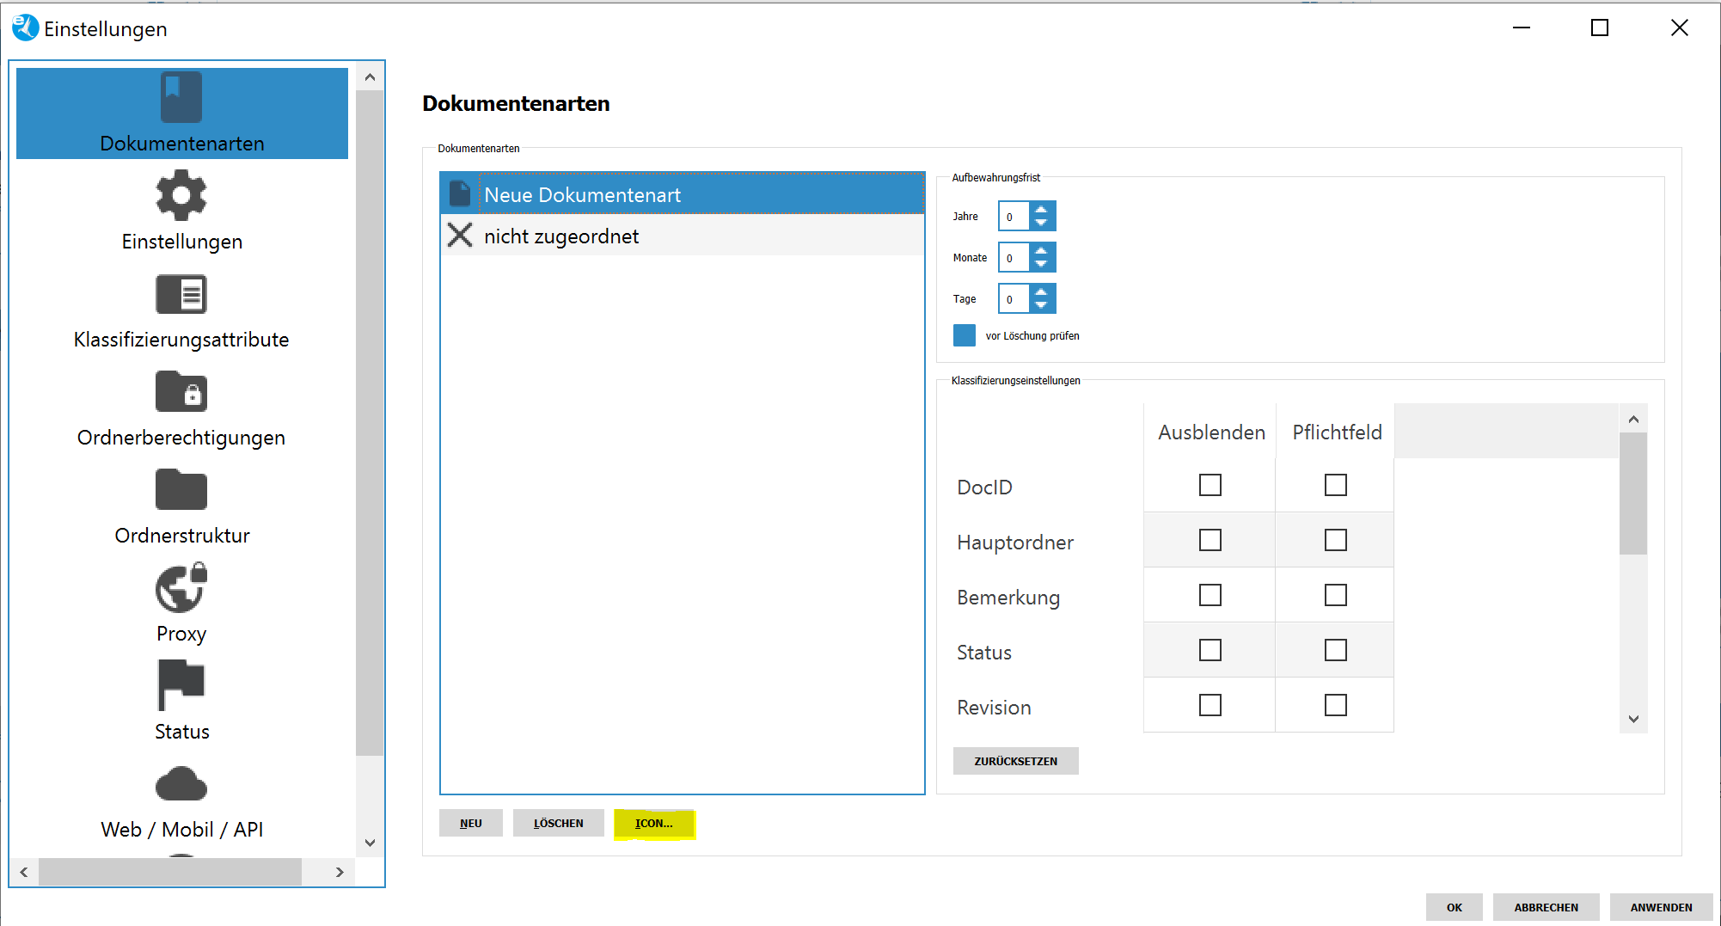Click the Proxy globe icon

click(x=181, y=589)
